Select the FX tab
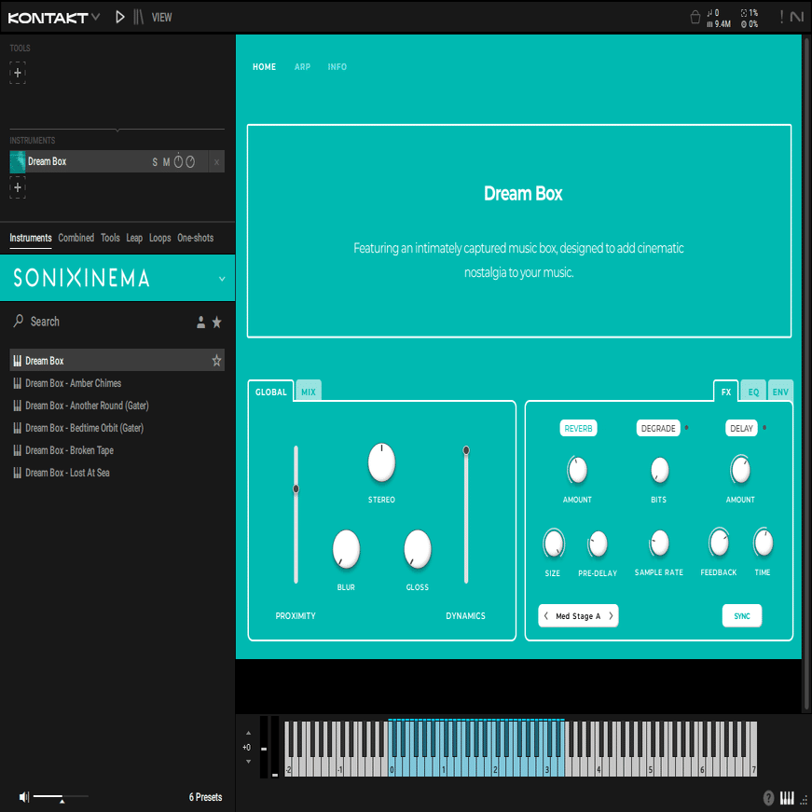Screen dimensions: 812x812 point(726,392)
